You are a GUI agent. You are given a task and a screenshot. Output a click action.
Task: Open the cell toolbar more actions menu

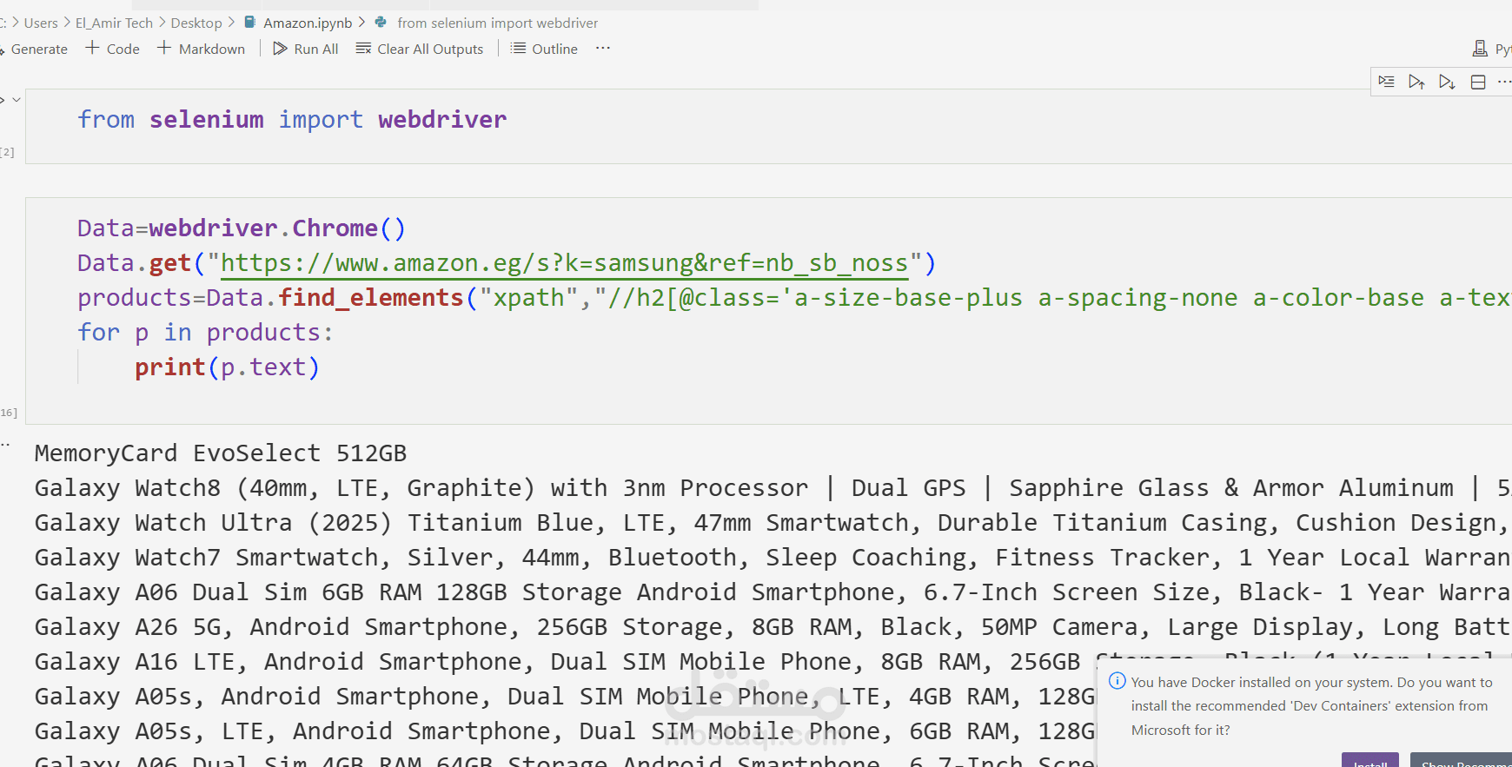click(x=1504, y=82)
